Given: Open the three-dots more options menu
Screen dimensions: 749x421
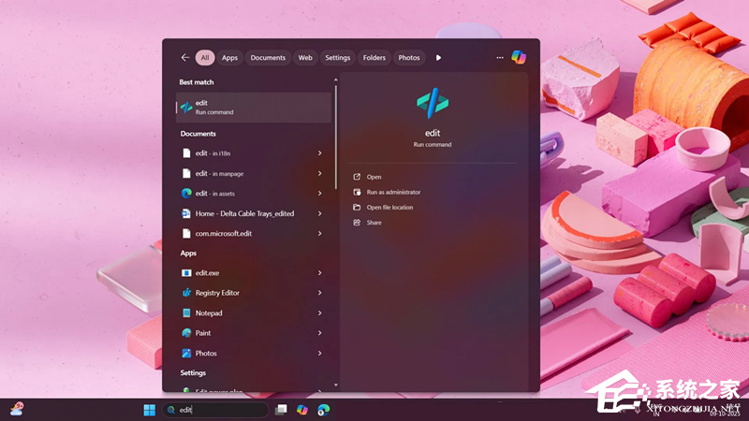Looking at the screenshot, I should [500, 57].
